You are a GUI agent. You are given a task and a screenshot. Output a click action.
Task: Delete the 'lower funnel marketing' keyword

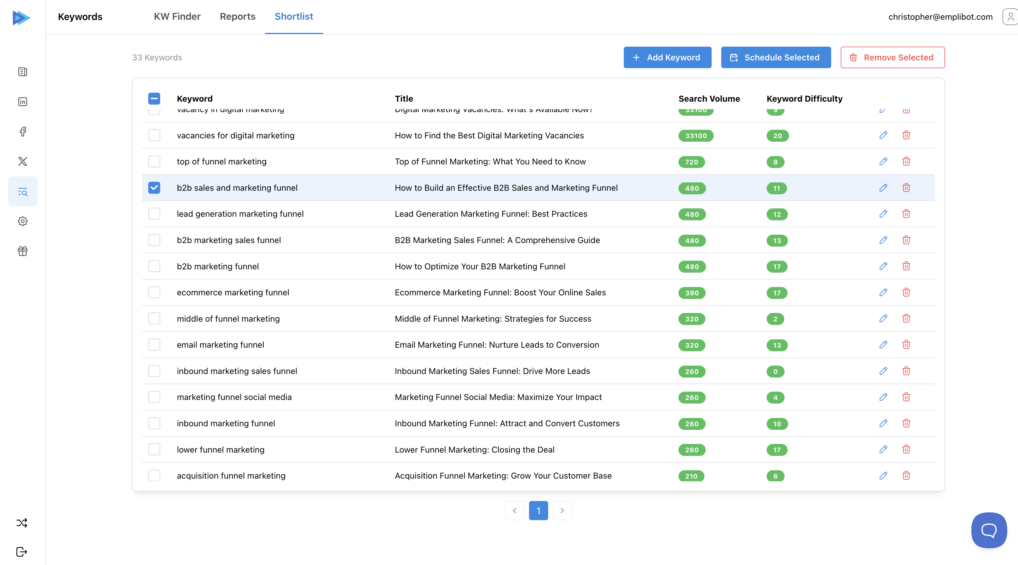(x=907, y=450)
